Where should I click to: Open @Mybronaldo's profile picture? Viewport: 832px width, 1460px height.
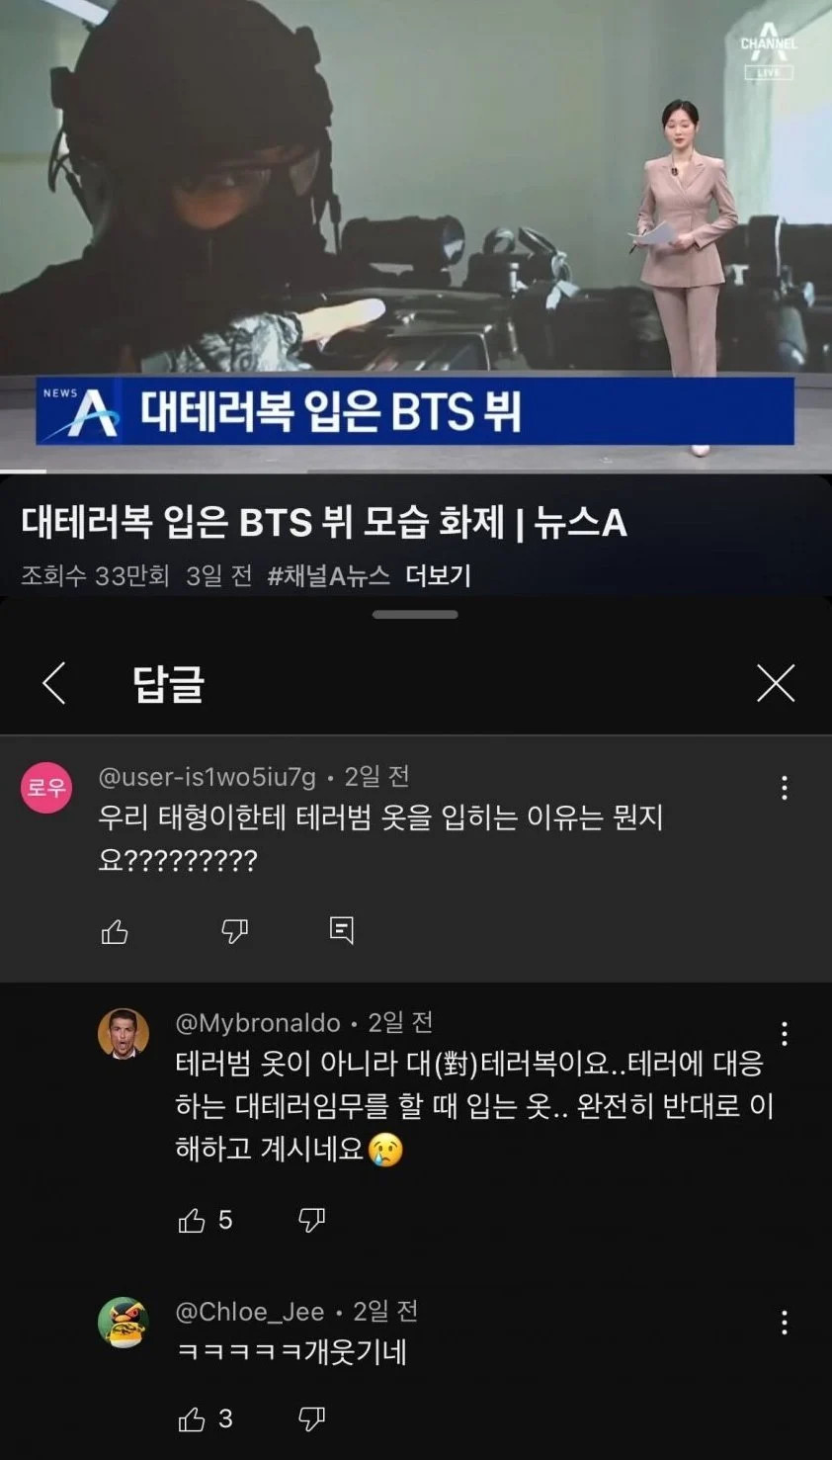(x=124, y=1034)
